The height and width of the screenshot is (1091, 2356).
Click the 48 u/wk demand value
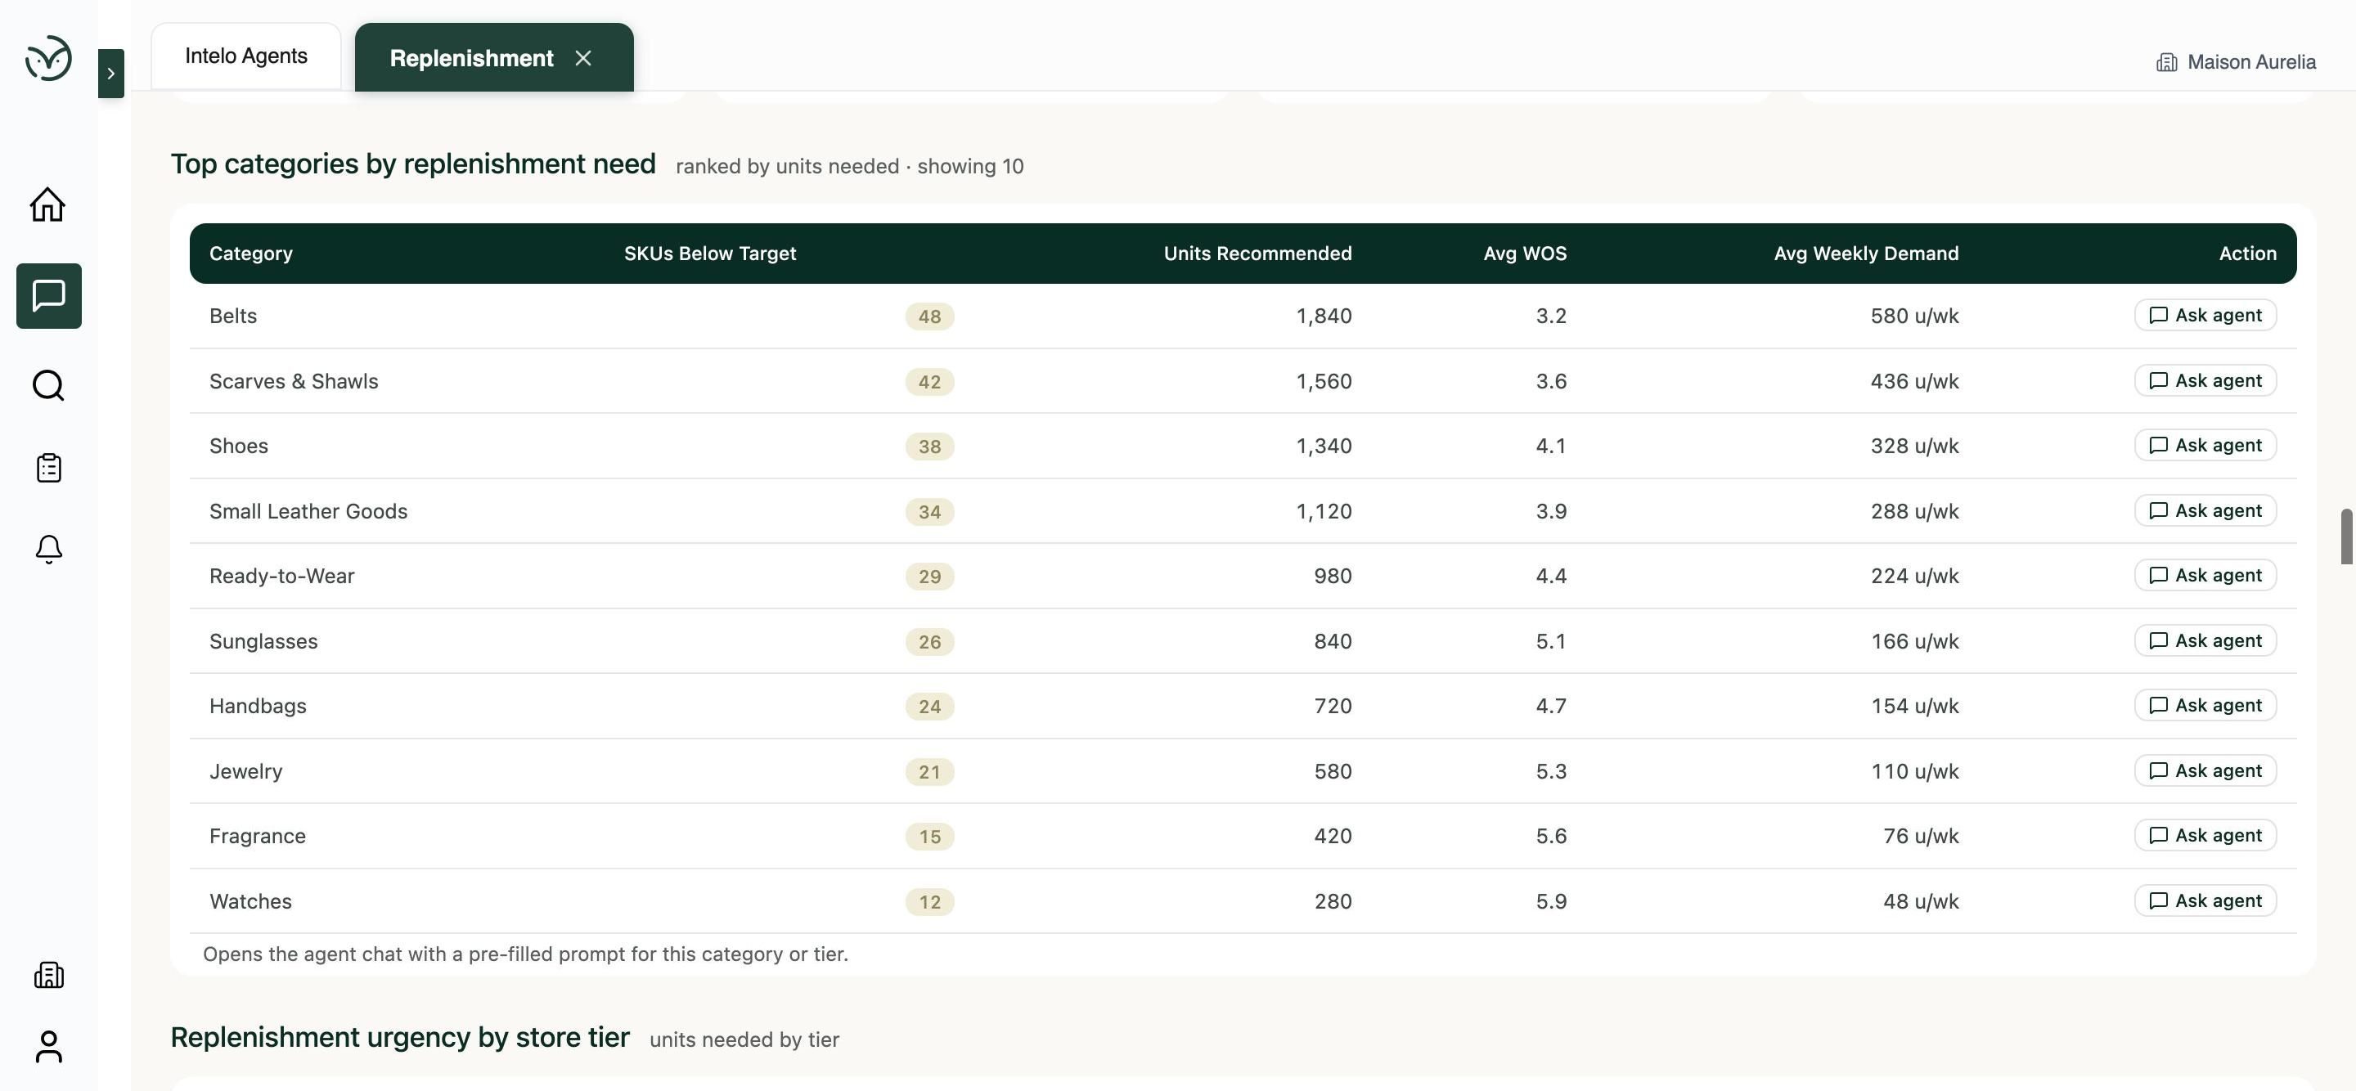(x=1921, y=902)
